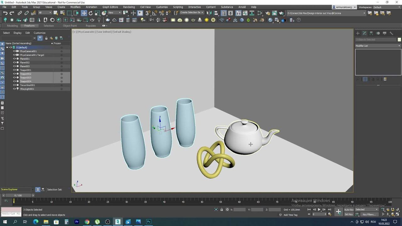Toggle the Angle Snap icon
Viewport: 402px width, 226px height.
point(154,13)
